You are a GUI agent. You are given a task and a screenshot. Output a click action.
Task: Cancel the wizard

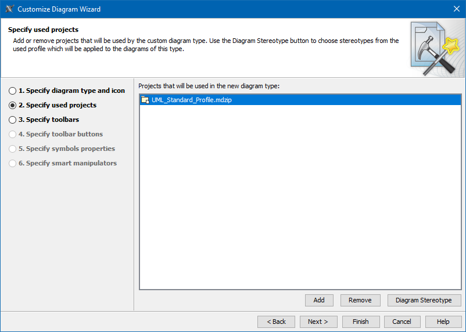coord(402,322)
